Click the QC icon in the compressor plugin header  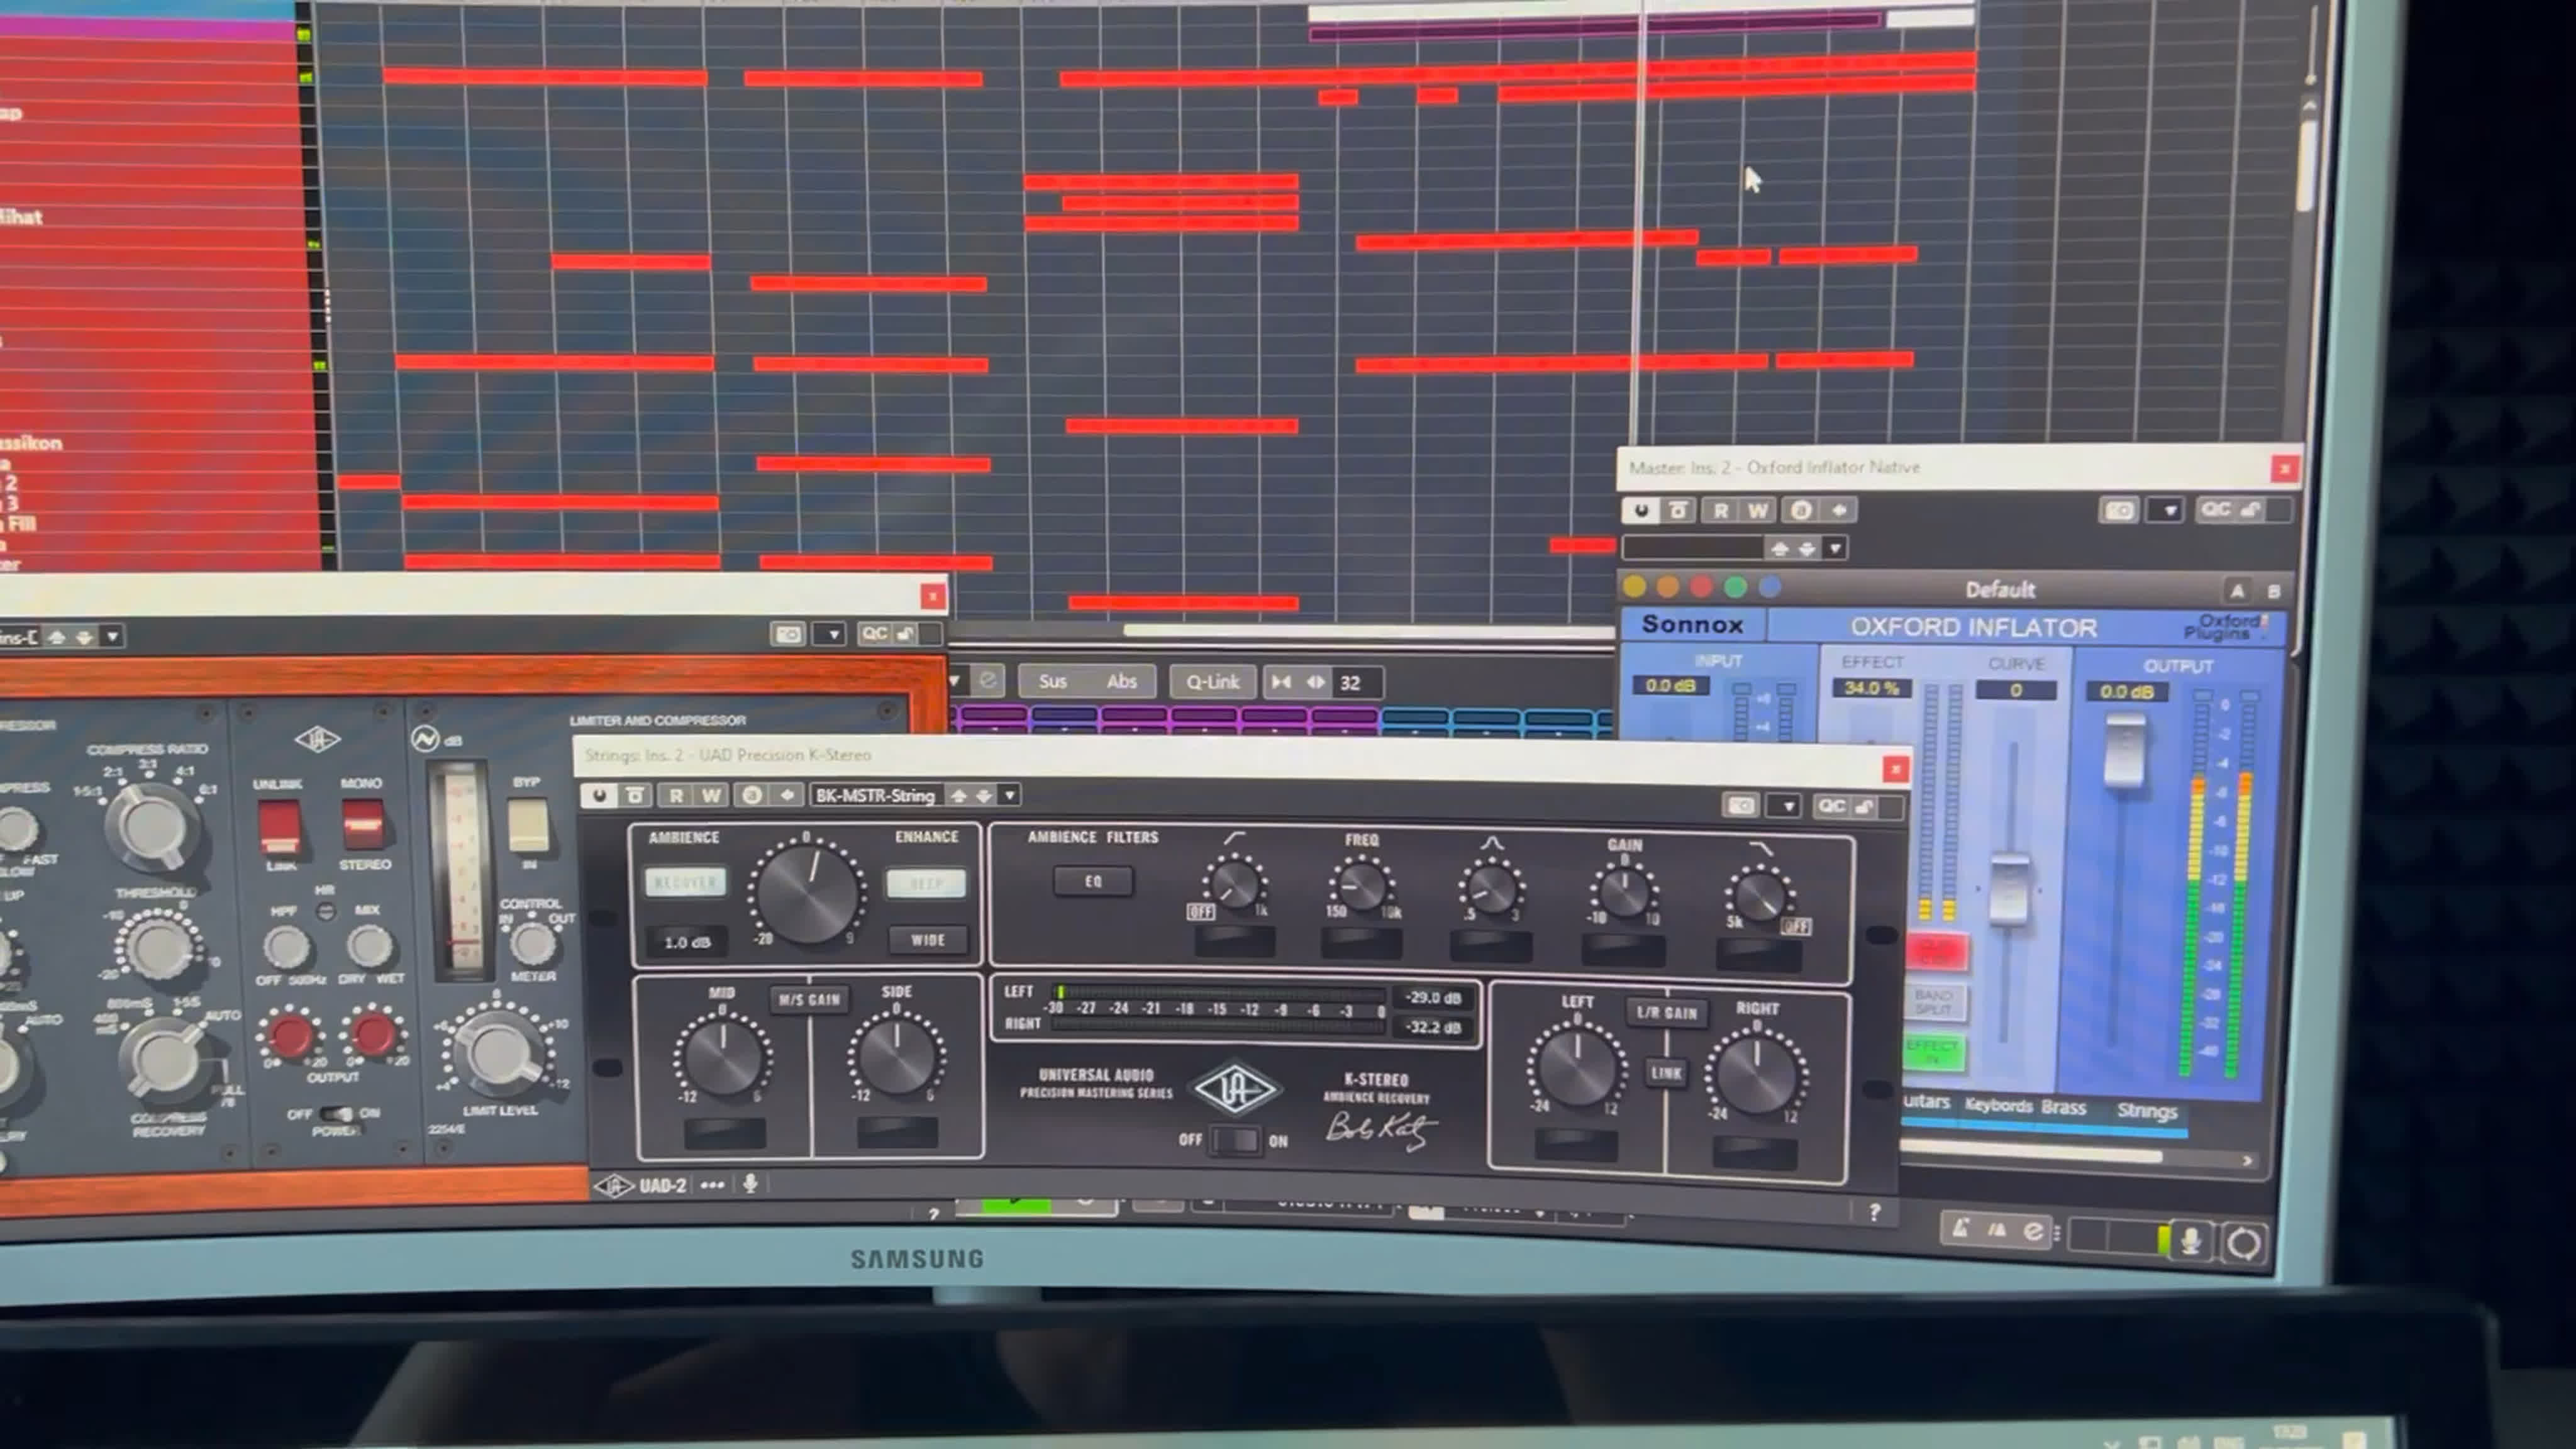point(874,634)
